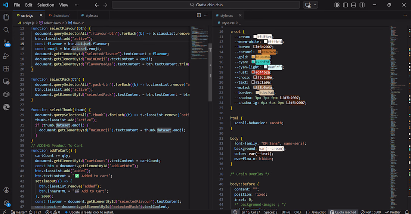The image size is (411, 214).
Task: Open the Explorer view in activity bar
Action: pyautogui.click(x=6, y=17)
